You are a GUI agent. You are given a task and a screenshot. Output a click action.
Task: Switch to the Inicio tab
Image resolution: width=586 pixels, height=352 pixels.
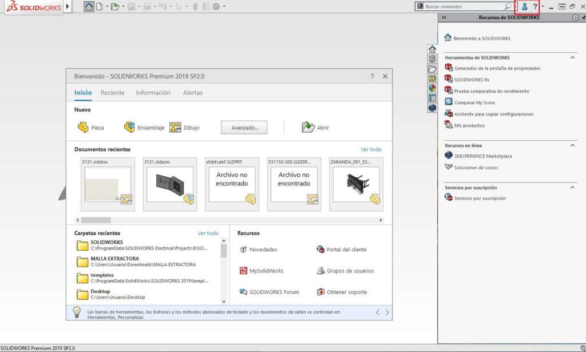[x=83, y=93]
